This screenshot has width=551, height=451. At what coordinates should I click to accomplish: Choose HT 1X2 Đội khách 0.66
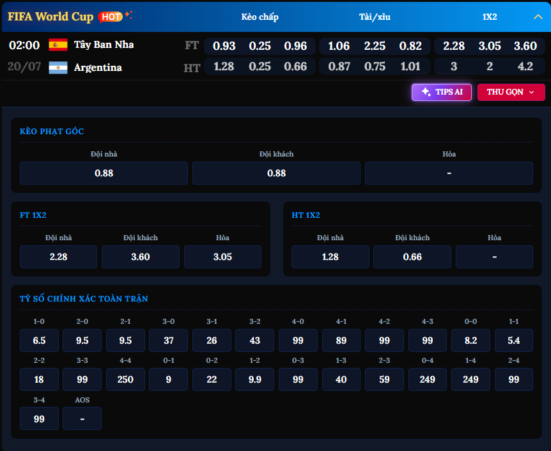412,257
